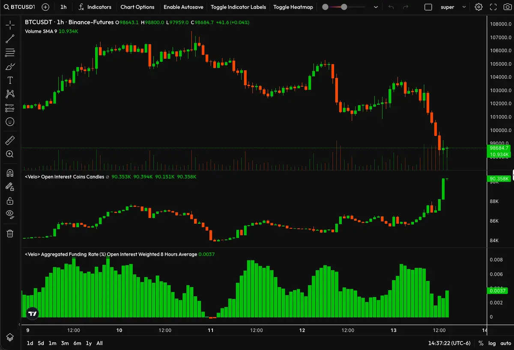514x350 pixels.
Task: Expand the chevron dropdown next to slider
Action: (376, 7)
